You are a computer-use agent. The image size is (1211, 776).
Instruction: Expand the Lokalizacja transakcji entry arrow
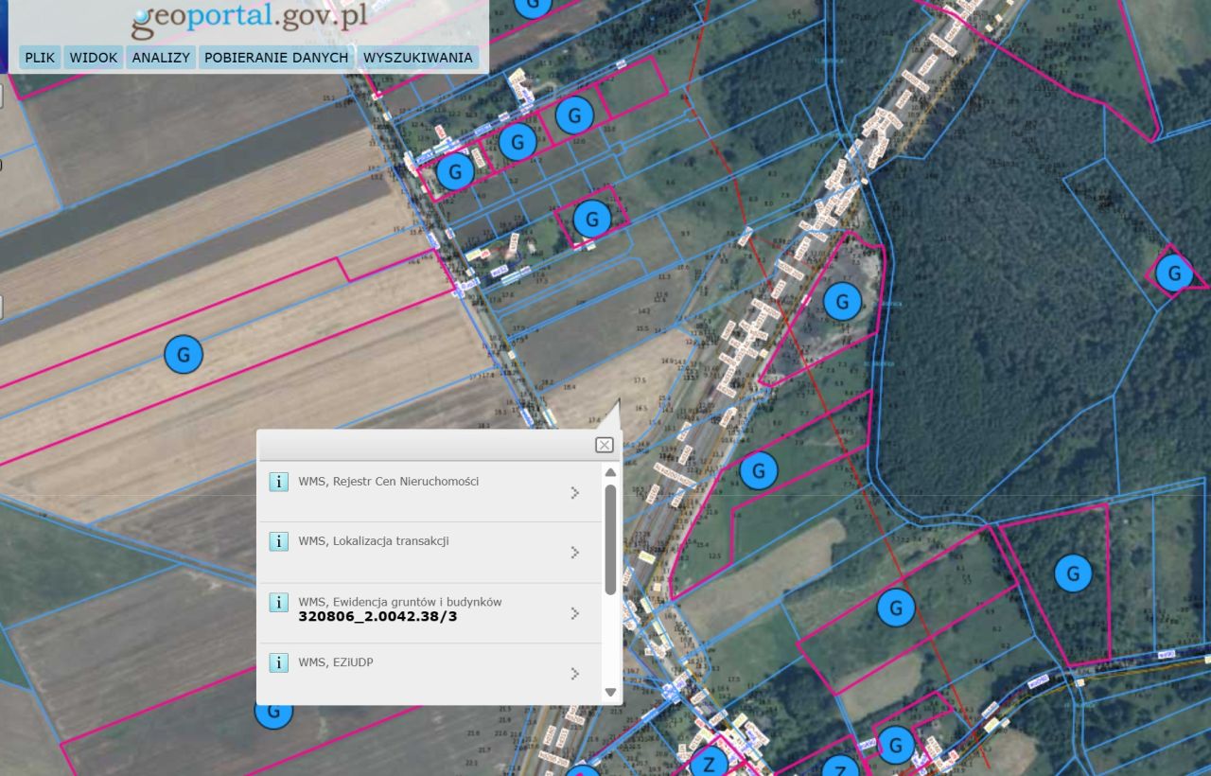pyautogui.click(x=574, y=553)
